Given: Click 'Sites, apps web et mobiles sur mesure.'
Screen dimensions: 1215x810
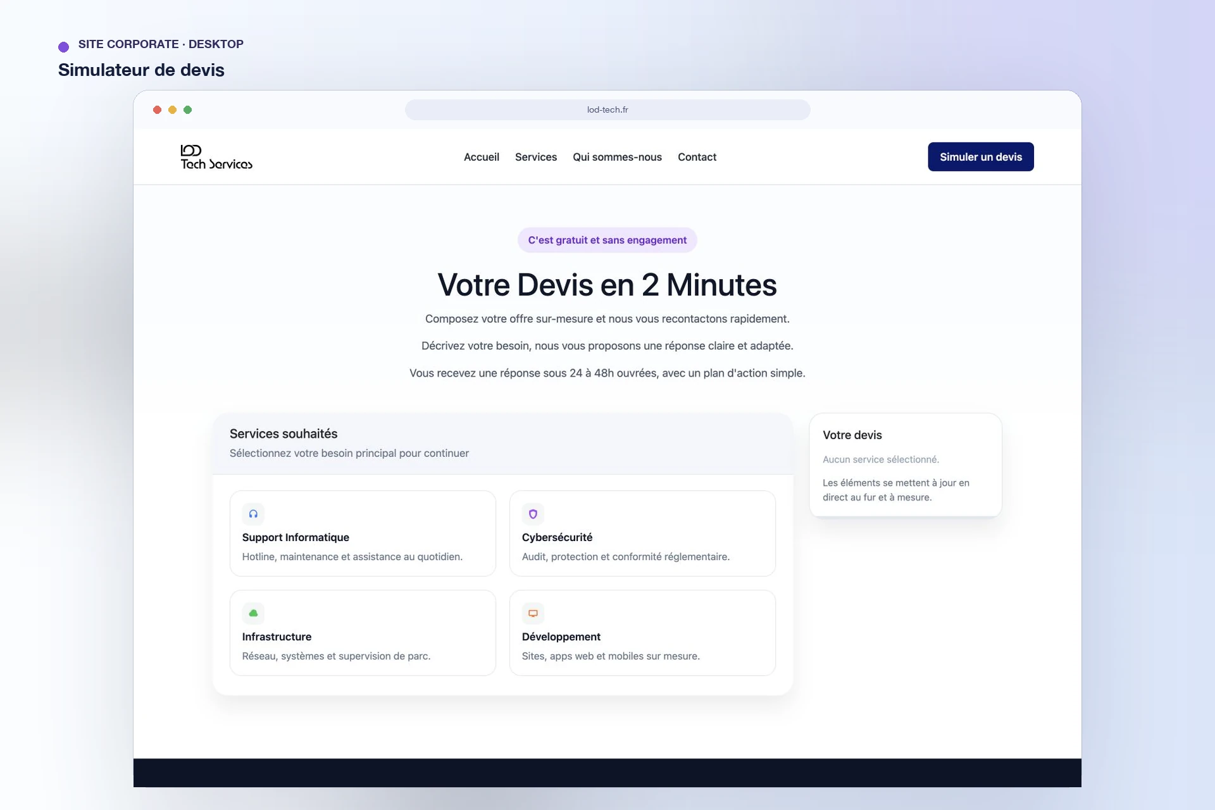Looking at the screenshot, I should pyautogui.click(x=611, y=656).
